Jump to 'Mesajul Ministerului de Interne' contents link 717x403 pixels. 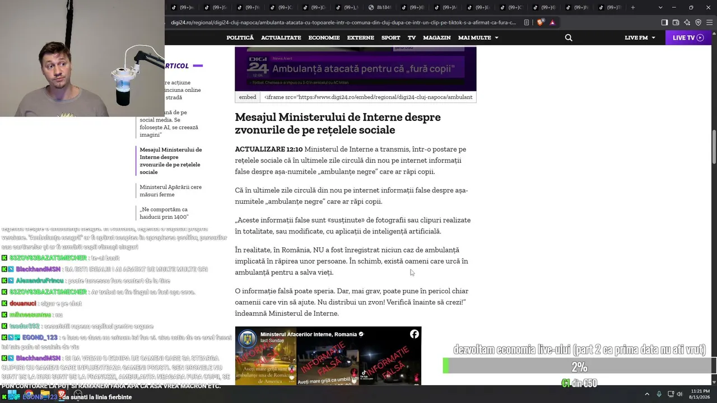click(x=171, y=161)
